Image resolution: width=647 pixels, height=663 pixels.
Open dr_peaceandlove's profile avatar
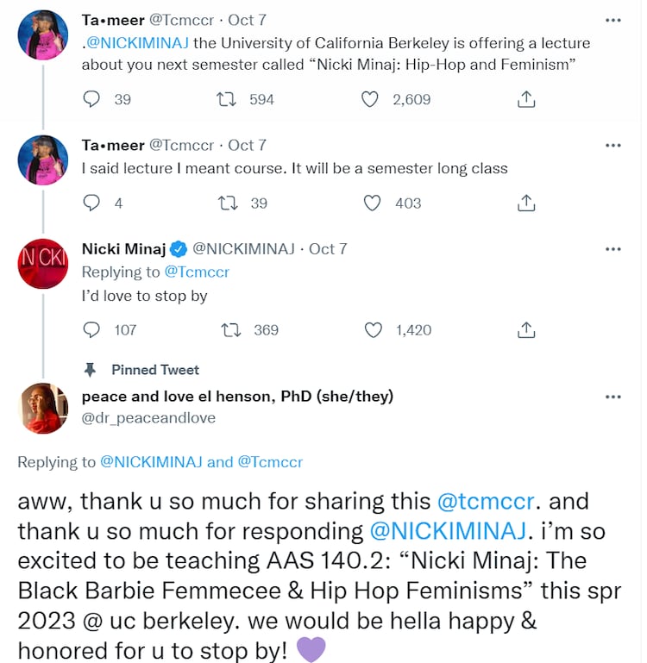tap(43, 408)
